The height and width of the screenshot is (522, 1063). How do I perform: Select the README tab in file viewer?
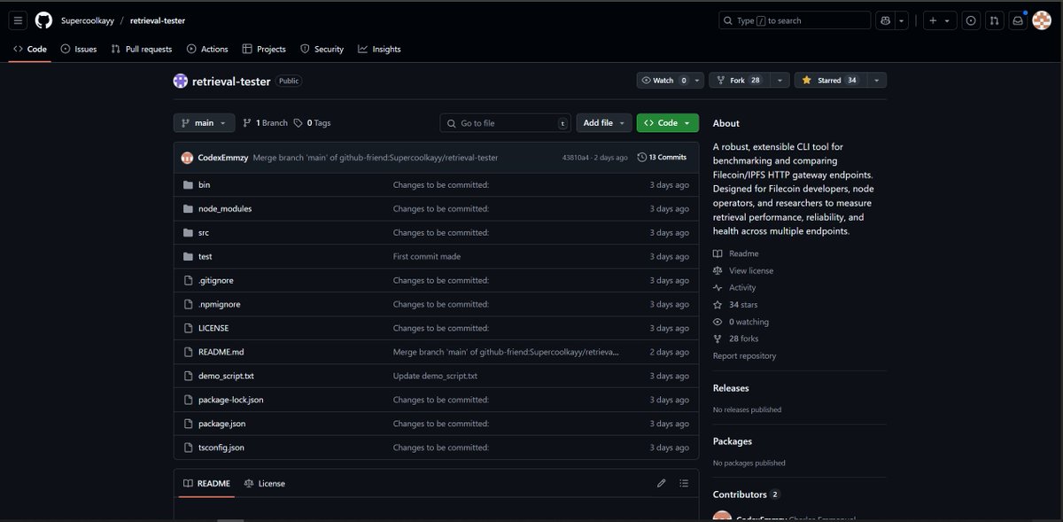pyautogui.click(x=206, y=484)
